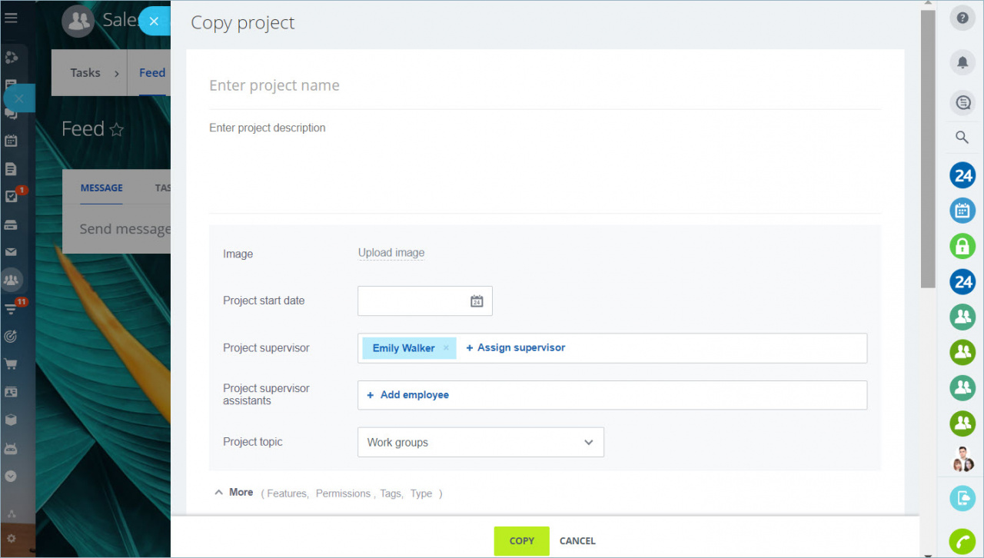Switch to the Feed tab
Image resolution: width=984 pixels, height=558 pixels.
(x=152, y=73)
